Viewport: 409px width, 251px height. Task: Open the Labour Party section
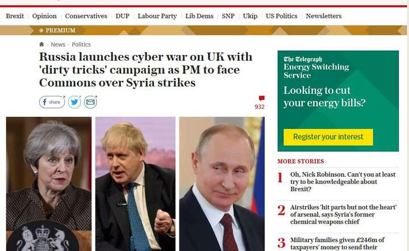pyautogui.click(x=157, y=16)
